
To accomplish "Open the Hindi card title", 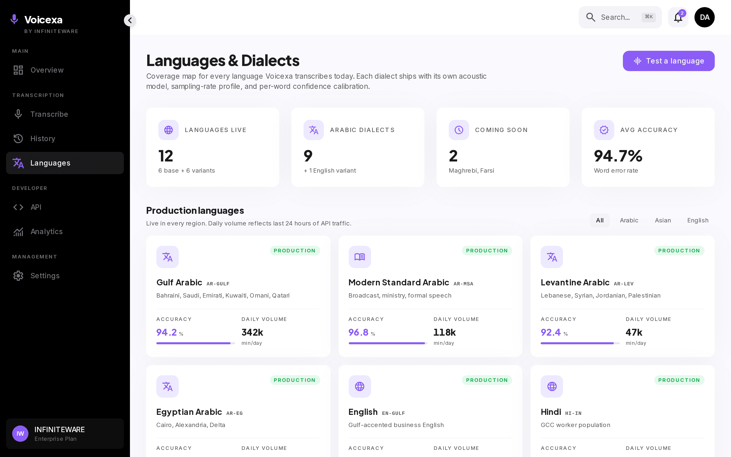I will 551,412.
